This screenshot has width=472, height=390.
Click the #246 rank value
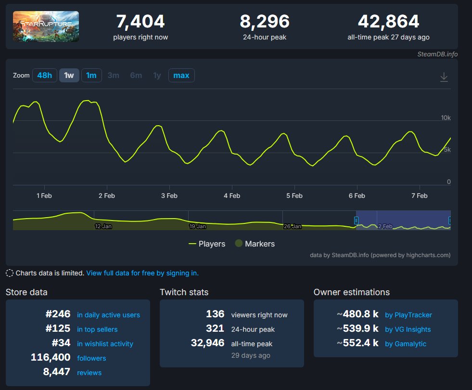click(x=58, y=314)
